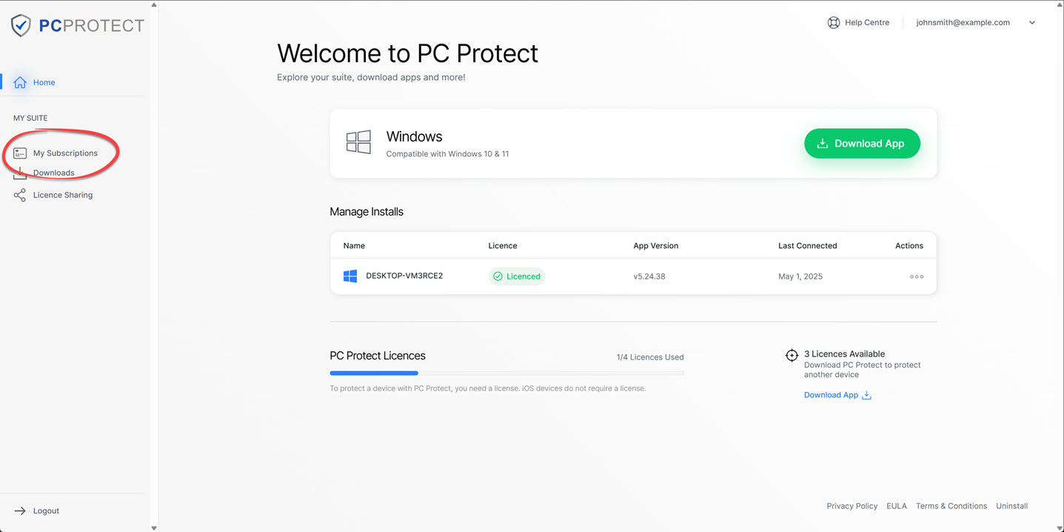
Task: Click the johnsmith@example.com account email
Action: tap(963, 23)
